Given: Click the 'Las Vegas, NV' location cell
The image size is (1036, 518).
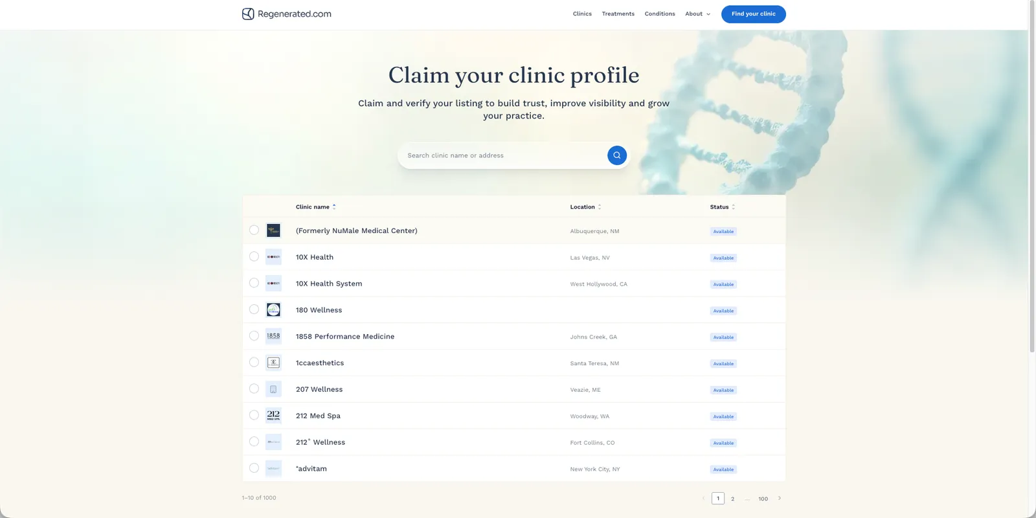Looking at the screenshot, I should (590, 258).
